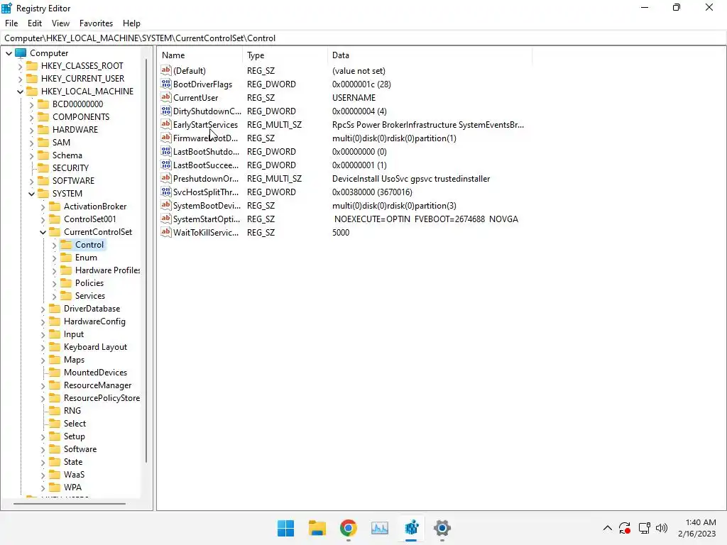Open Settings gear from the taskbar
The width and height of the screenshot is (727, 545).
(x=442, y=528)
